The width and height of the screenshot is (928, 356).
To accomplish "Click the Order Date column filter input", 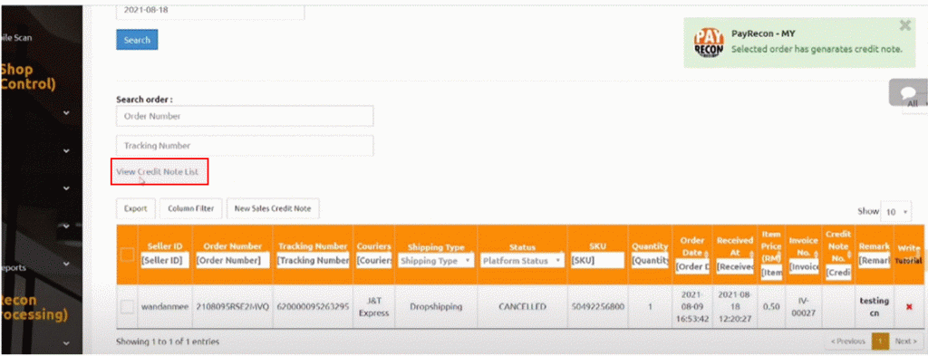I will tap(692, 266).
